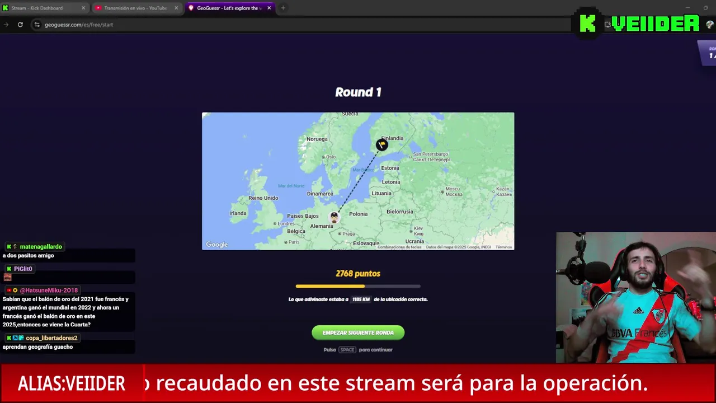Click the browser profile avatar icon
The image size is (716, 403).
(x=710, y=25)
